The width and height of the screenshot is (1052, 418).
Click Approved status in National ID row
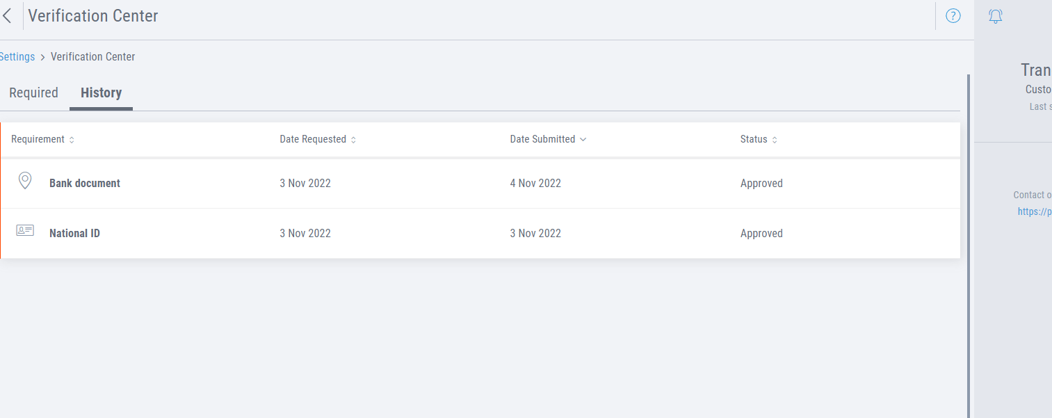coord(761,233)
